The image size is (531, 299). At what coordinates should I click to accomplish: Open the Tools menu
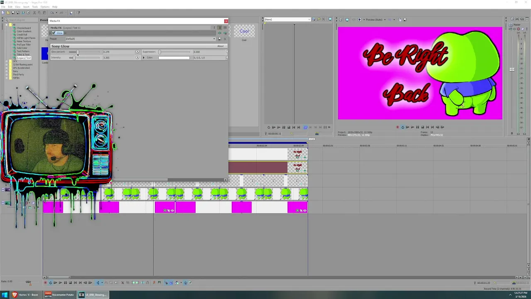(x=35, y=7)
